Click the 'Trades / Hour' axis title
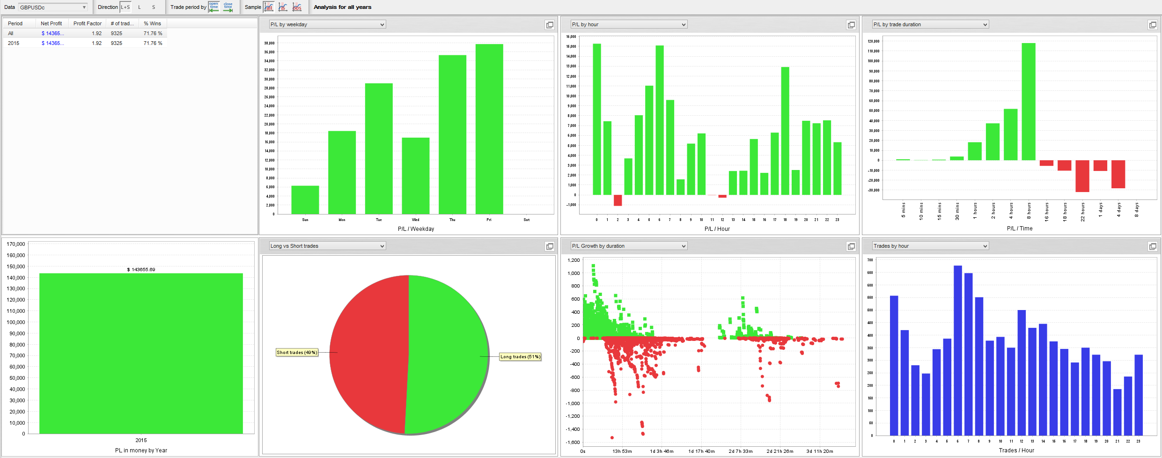 [1016, 451]
